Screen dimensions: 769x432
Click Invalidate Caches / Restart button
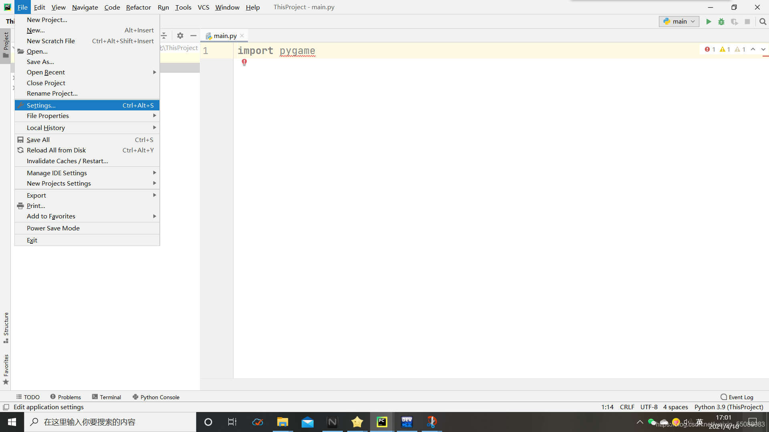tap(68, 161)
